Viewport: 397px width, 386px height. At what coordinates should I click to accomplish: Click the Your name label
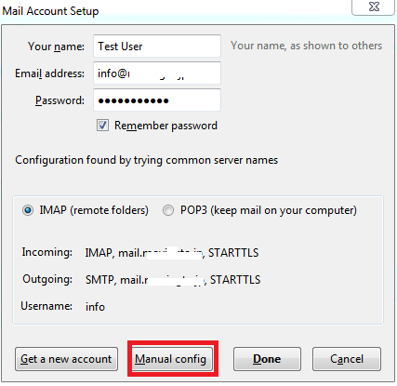[56, 47]
